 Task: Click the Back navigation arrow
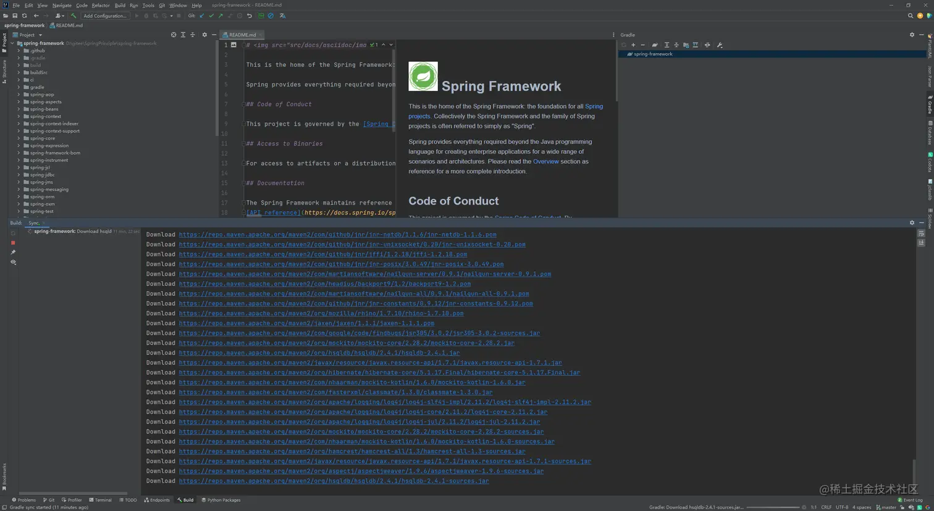(x=36, y=16)
